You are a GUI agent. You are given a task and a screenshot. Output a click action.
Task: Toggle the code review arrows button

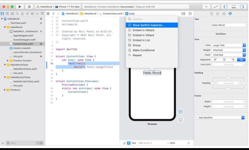215,7
